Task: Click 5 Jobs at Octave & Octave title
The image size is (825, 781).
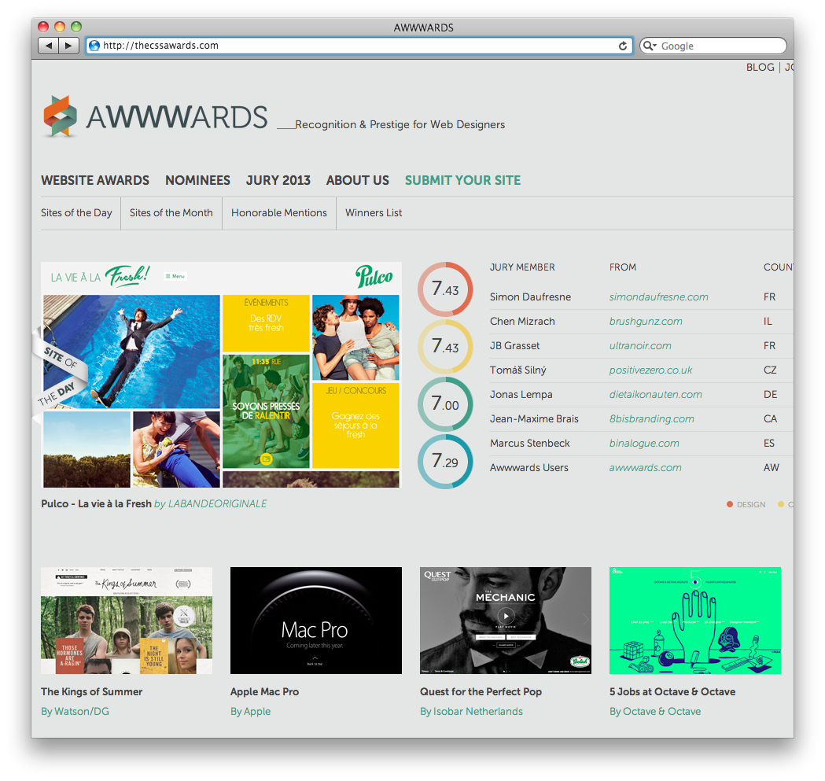Action: [x=672, y=691]
